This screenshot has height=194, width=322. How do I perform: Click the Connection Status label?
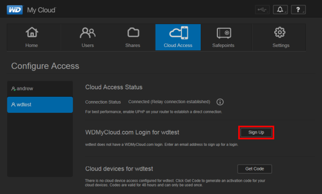coord(103,102)
